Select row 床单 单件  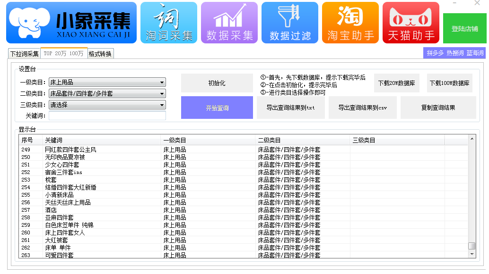coord(243,248)
